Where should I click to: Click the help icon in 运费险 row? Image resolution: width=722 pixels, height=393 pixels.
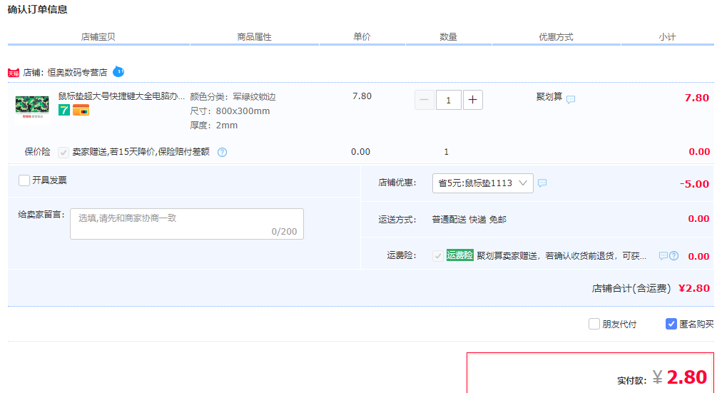[x=673, y=256]
